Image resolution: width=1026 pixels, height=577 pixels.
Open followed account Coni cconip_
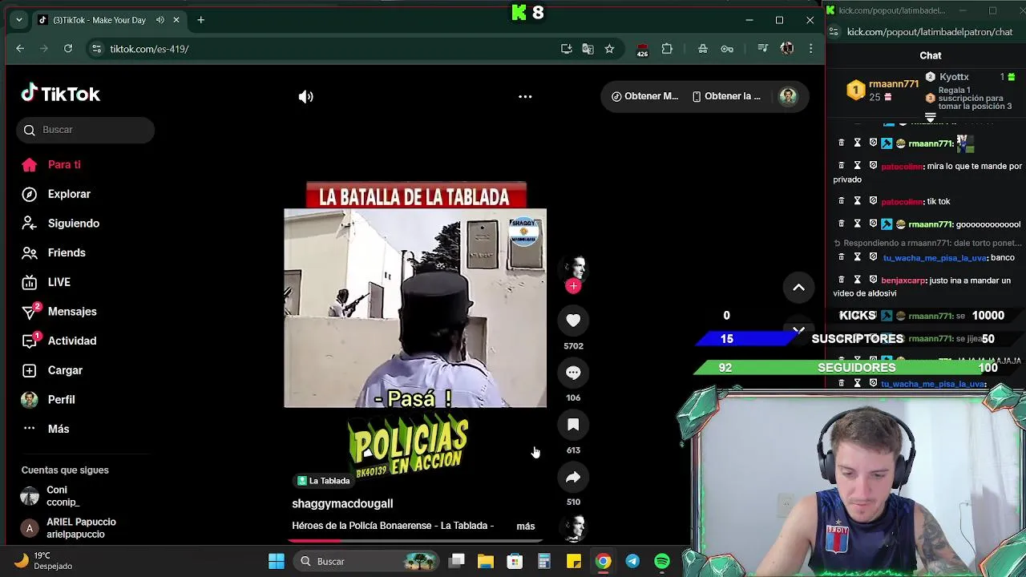coord(64,496)
